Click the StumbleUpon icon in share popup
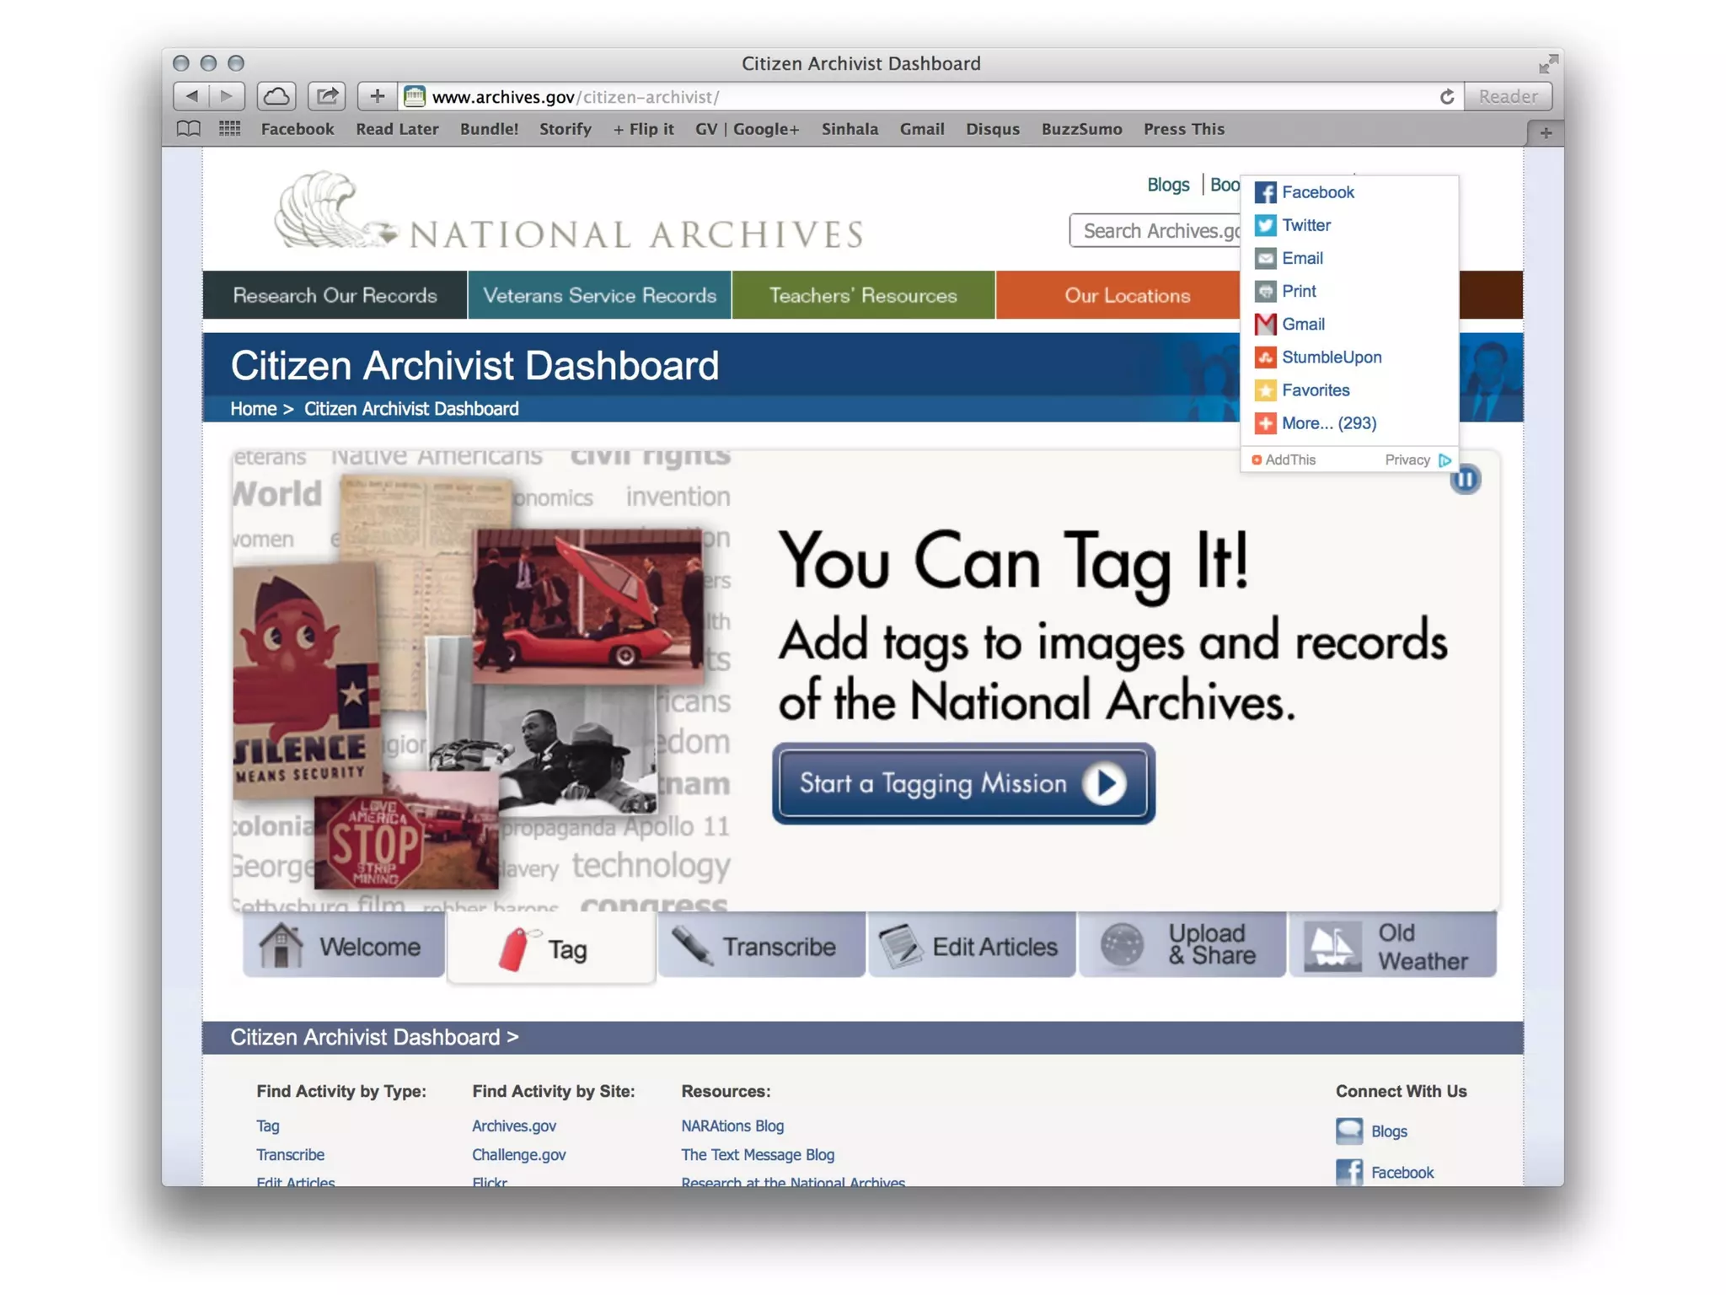This screenshot has height=1295, width=1726. coord(1265,357)
